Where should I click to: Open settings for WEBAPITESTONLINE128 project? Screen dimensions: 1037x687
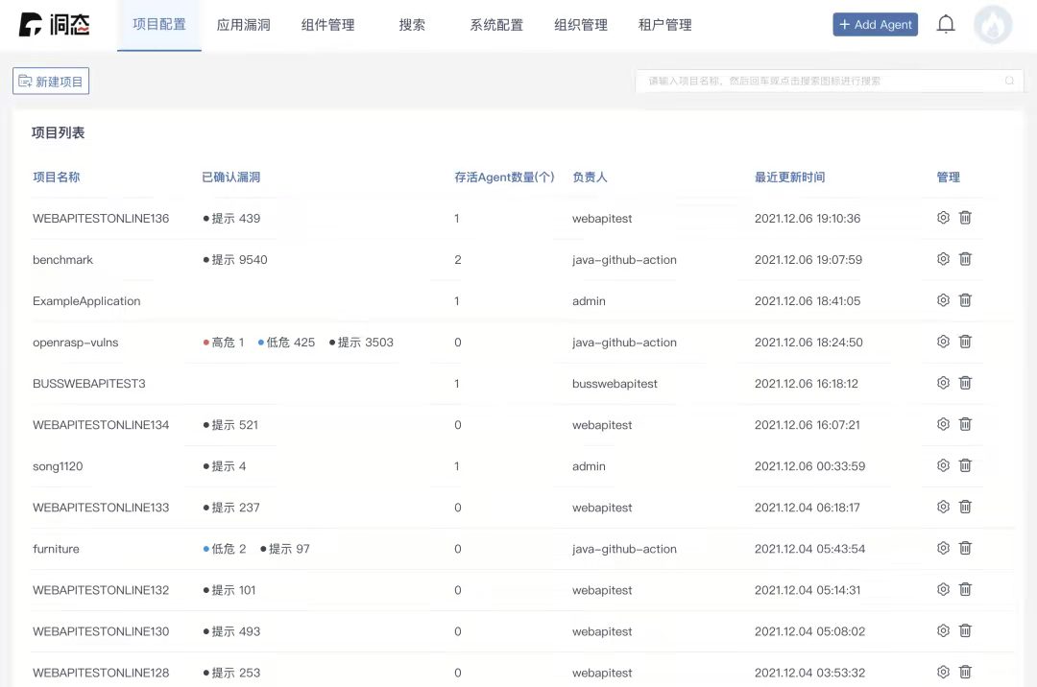point(943,672)
